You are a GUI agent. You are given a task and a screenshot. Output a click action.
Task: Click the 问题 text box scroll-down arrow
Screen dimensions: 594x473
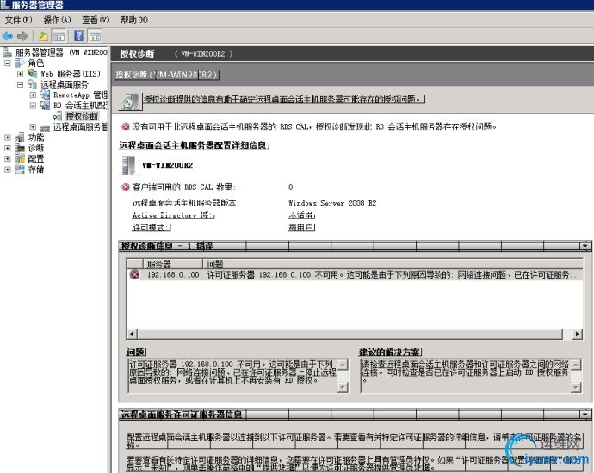pyautogui.click(x=343, y=388)
